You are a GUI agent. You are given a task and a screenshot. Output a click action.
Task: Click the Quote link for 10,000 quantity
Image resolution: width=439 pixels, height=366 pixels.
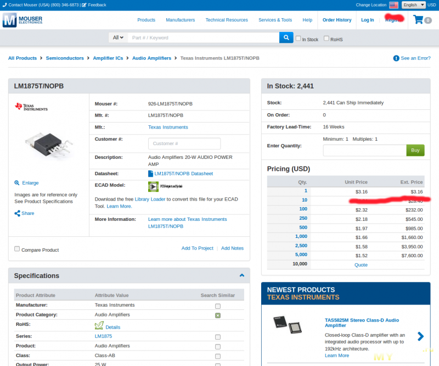tap(361, 265)
